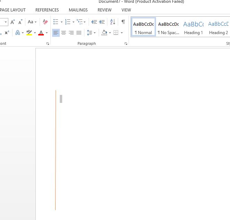The width and height of the screenshot is (230, 220).
Task: Expand Text Effects dropdown arrow
Action: (23, 33)
